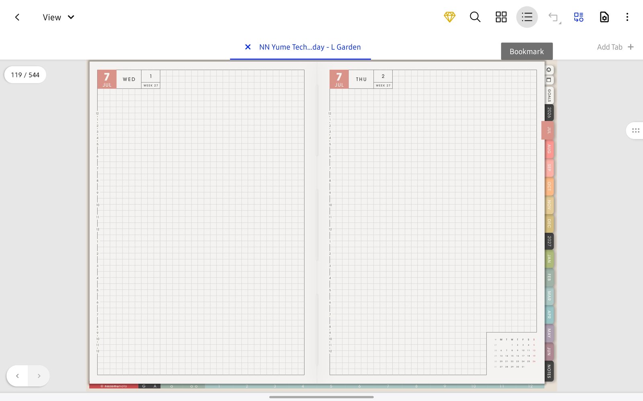The width and height of the screenshot is (643, 401).
Task: Open the 2027 side tab
Action: [549, 241]
